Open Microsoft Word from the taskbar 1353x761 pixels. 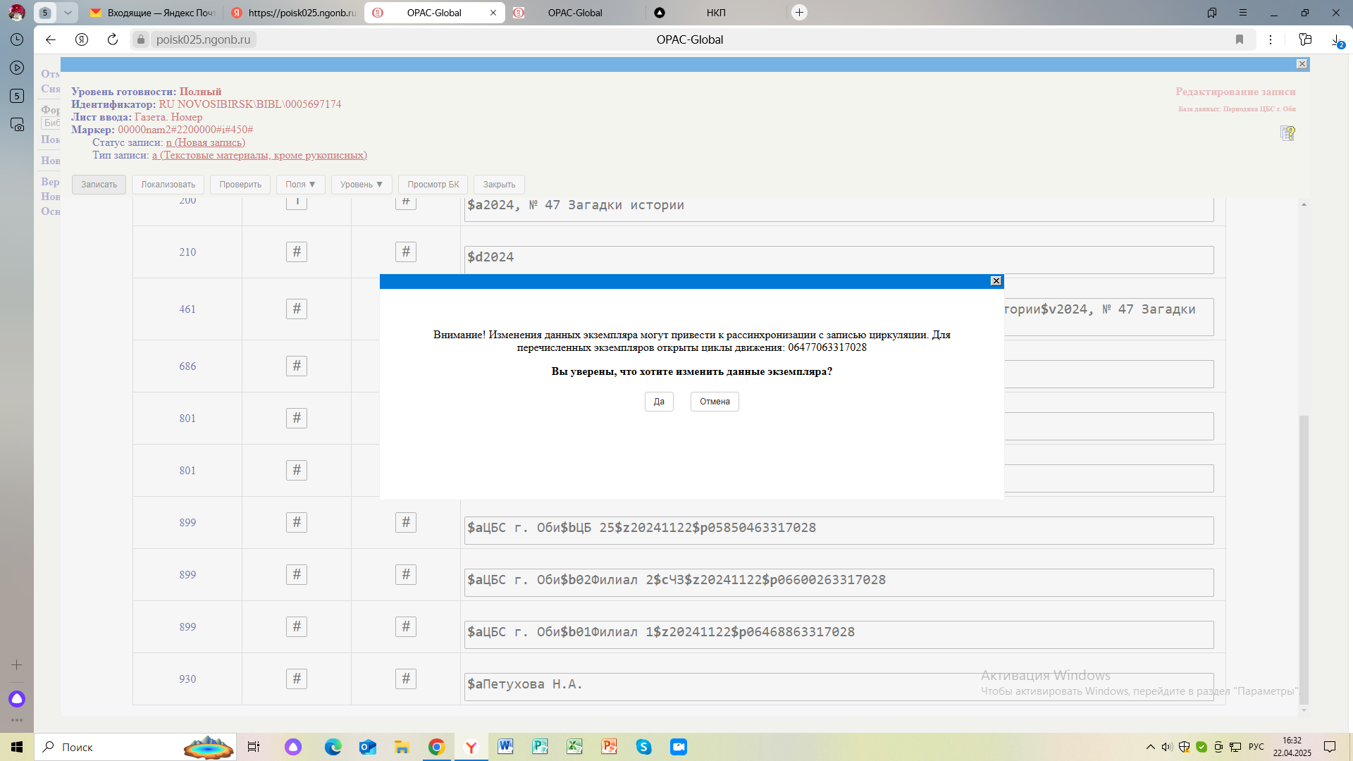pos(505,747)
